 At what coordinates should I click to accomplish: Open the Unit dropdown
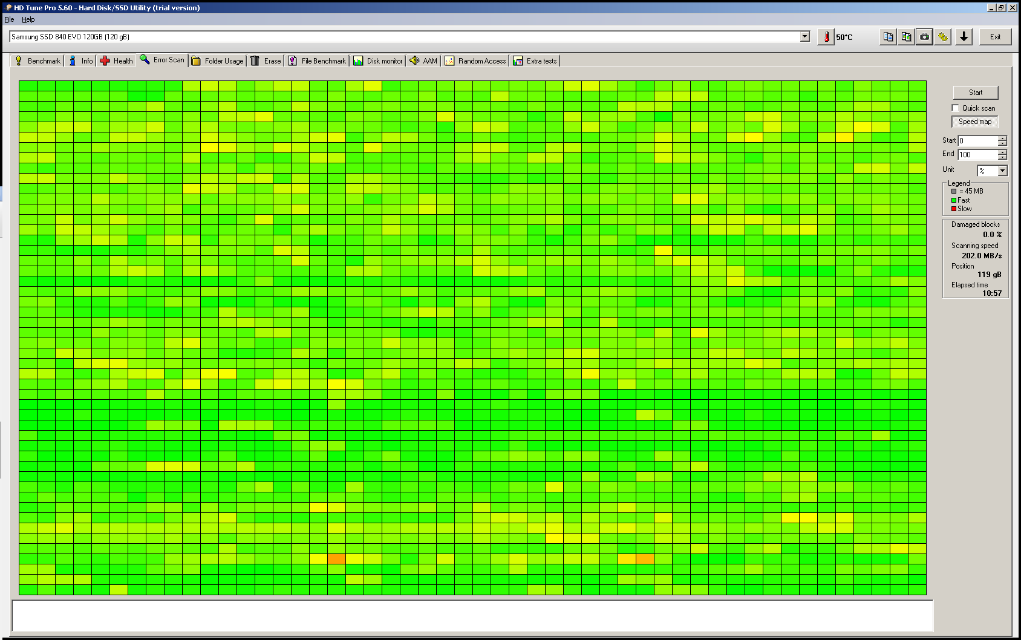pyautogui.click(x=1002, y=171)
